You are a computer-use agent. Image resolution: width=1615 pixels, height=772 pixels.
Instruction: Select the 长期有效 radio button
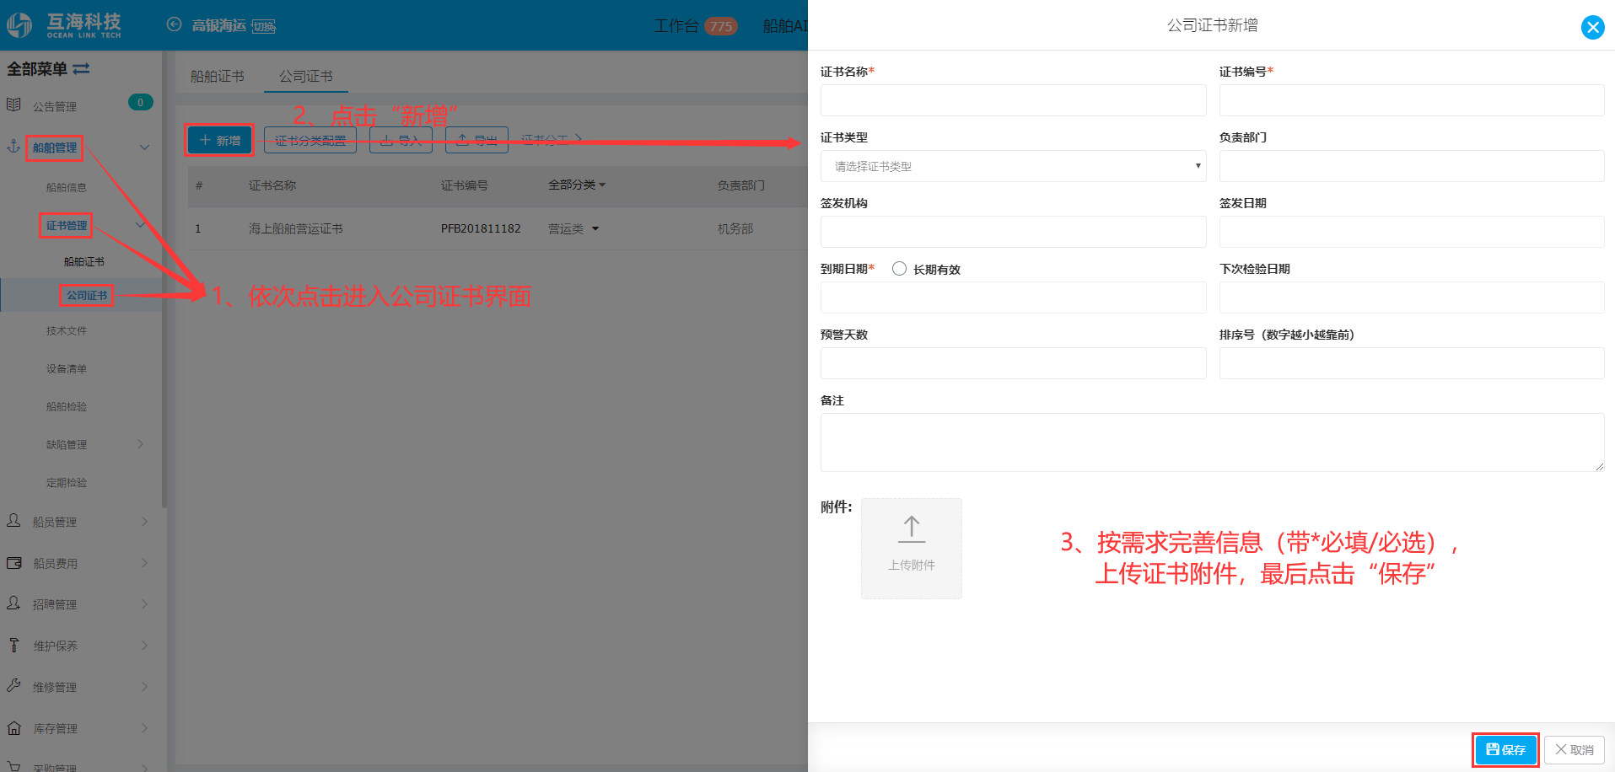click(899, 269)
